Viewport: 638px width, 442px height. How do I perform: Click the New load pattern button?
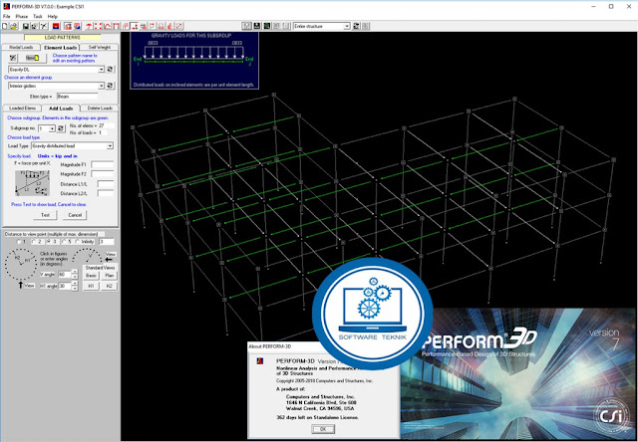pos(33,58)
